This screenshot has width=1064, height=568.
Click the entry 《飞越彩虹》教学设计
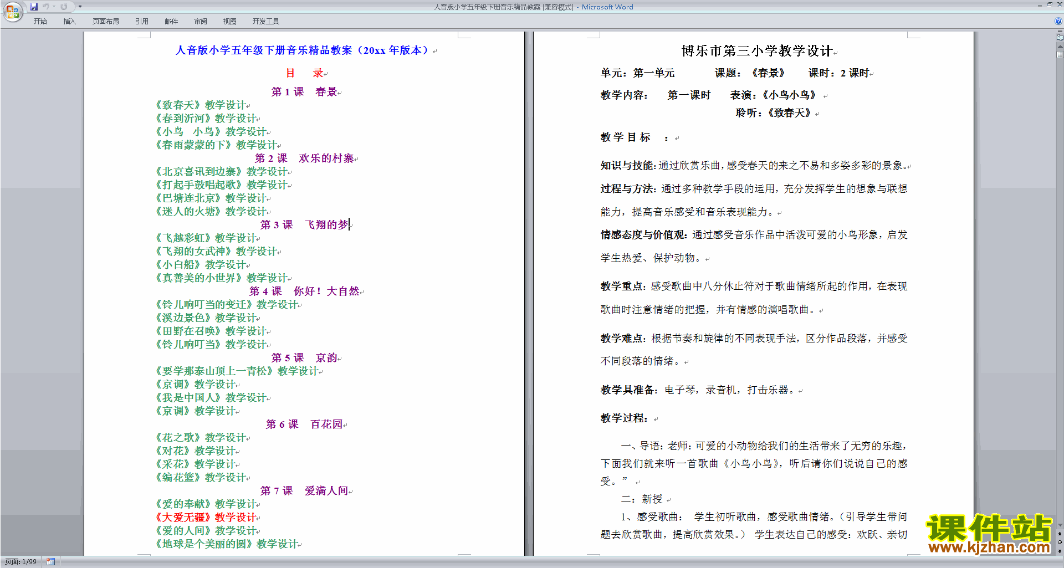pos(205,238)
